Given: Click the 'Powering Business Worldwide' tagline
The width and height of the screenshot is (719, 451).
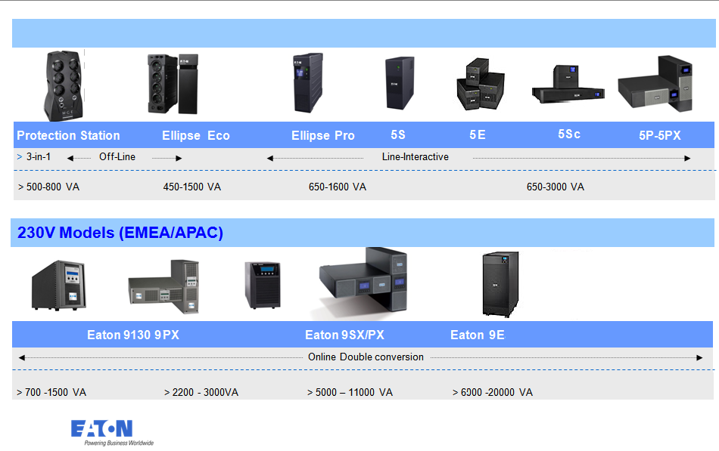Looking at the screenshot, I should click(120, 443).
